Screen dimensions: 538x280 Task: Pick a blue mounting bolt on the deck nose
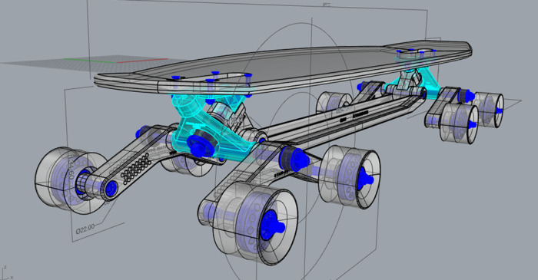pyautogui.click(x=215, y=73)
